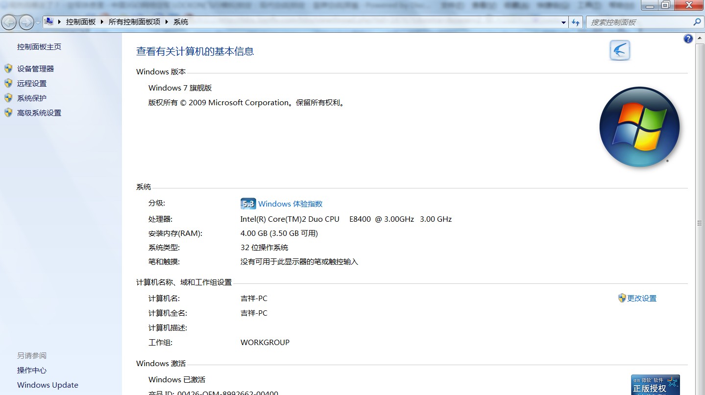This screenshot has height=395, width=705.
Task: Maximize the System window
Action: coord(665,5)
